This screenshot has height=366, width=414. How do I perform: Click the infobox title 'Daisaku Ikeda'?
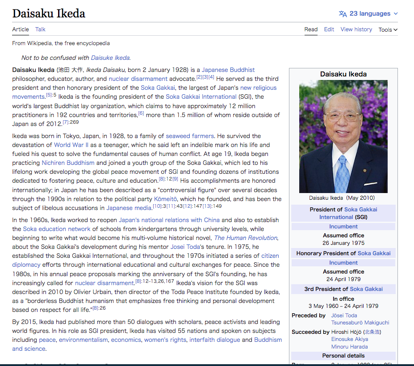tap(343, 74)
